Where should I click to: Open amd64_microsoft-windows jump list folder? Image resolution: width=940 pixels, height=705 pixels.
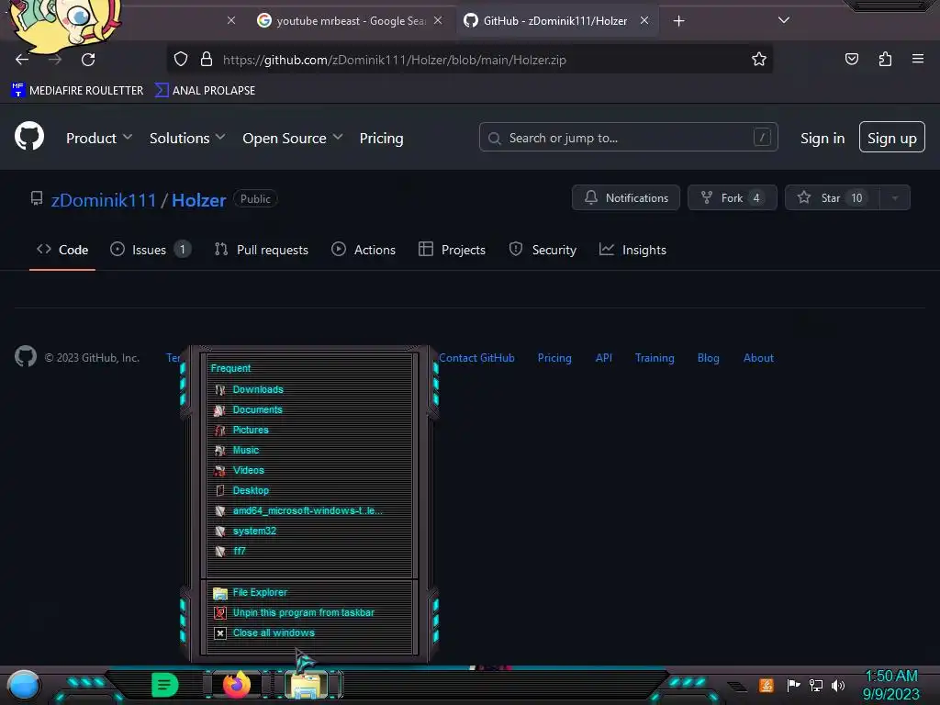(309, 510)
